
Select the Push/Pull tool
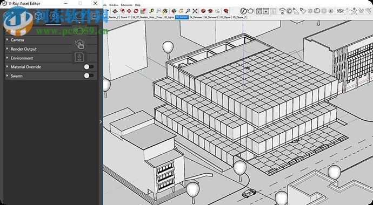pyautogui.click(x=115, y=11)
